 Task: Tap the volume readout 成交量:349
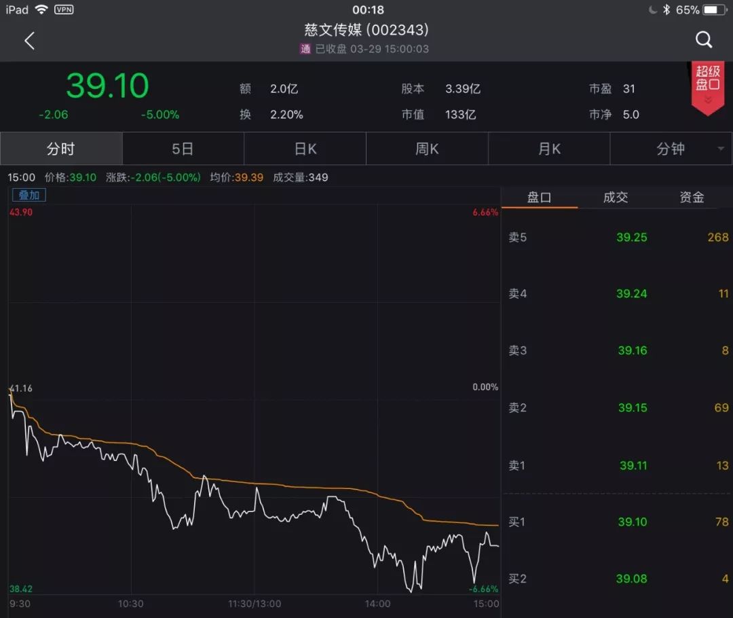[x=301, y=177]
